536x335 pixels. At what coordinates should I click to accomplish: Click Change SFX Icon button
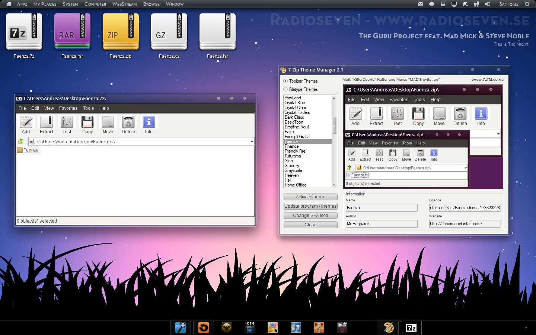click(310, 216)
